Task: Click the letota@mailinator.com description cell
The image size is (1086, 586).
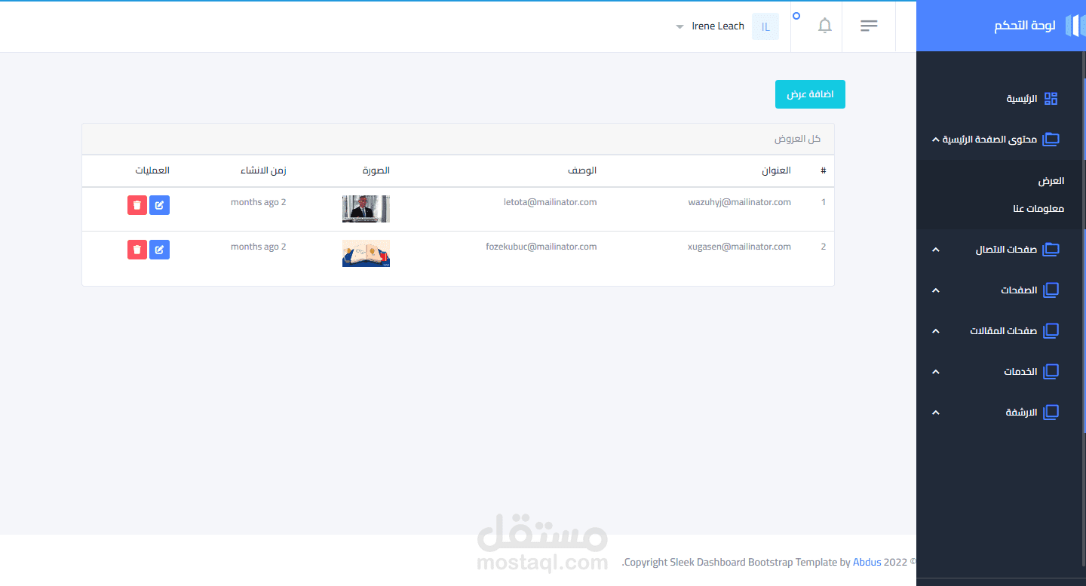Action: (x=550, y=202)
